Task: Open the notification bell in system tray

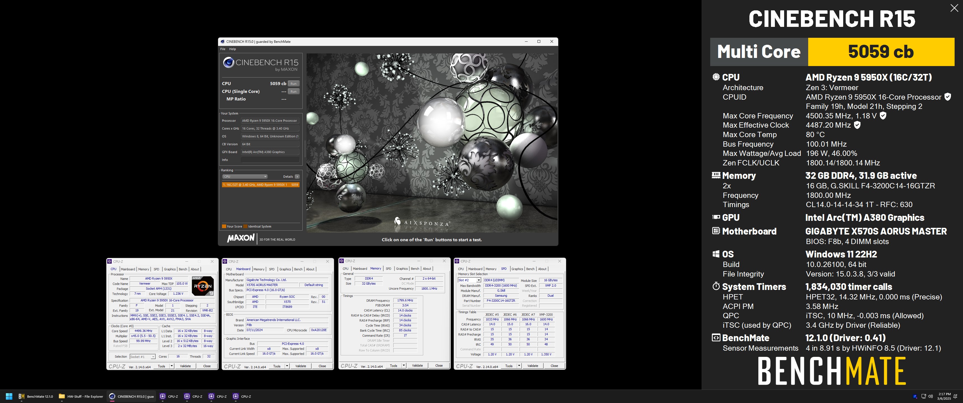Action: coord(955,396)
